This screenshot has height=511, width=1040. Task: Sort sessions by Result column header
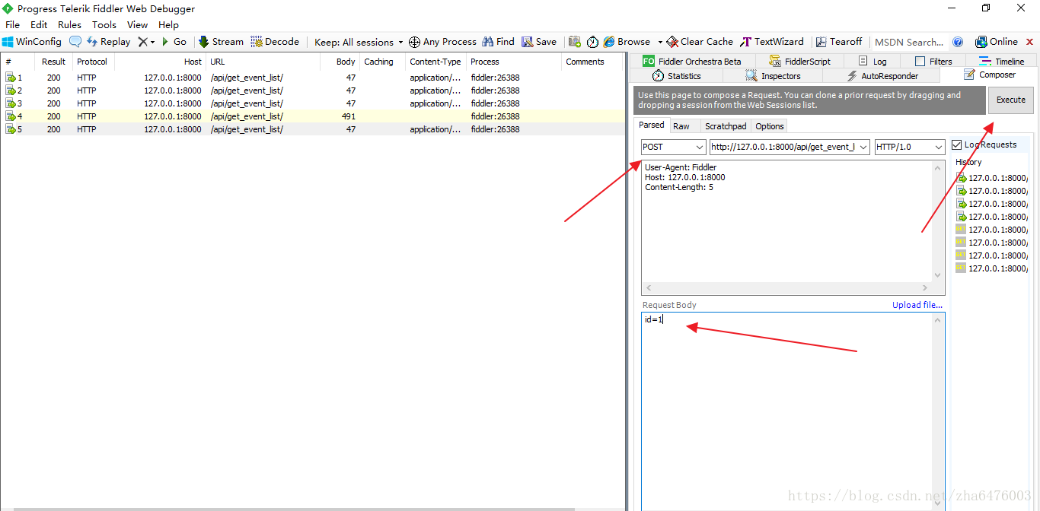[x=53, y=62]
